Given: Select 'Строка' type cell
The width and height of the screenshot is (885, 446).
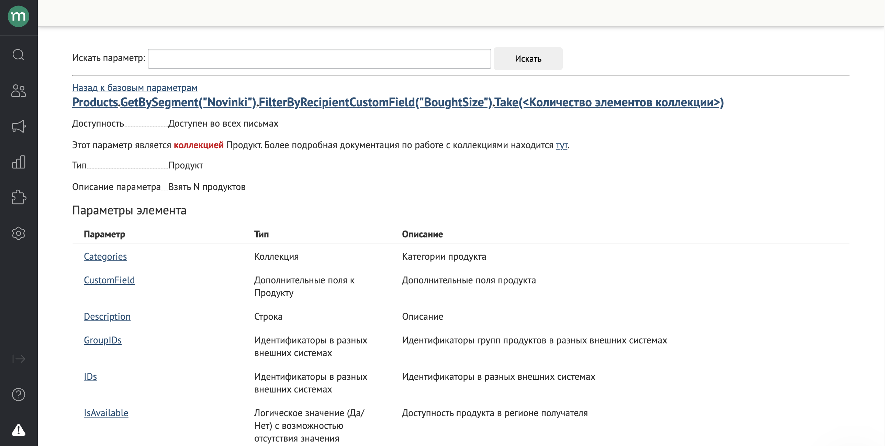Looking at the screenshot, I should click(268, 317).
